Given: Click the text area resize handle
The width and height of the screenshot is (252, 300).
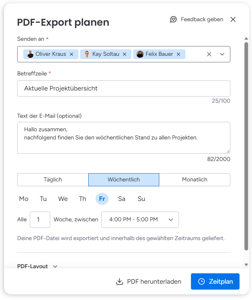Looking at the screenshot, I should (228, 151).
